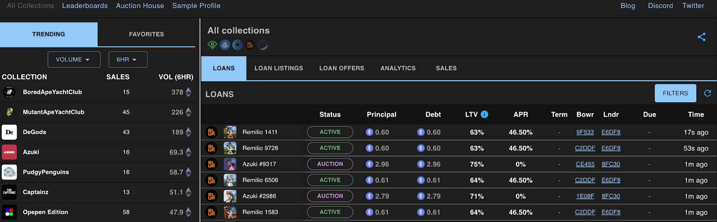Open the OpenSea sailboat icon
Viewport: 717px width, 222px height.
[225, 45]
